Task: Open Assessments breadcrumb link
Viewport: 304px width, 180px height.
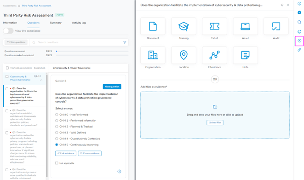Action: [10, 6]
